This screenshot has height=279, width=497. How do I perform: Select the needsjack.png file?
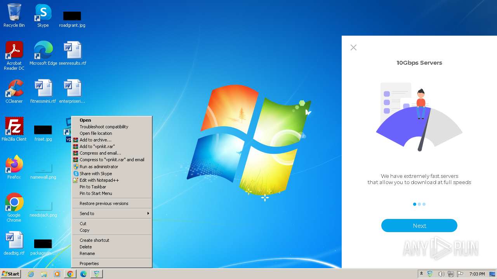(x=43, y=208)
